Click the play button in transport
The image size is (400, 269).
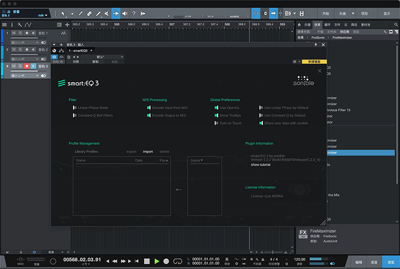[157, 261]
